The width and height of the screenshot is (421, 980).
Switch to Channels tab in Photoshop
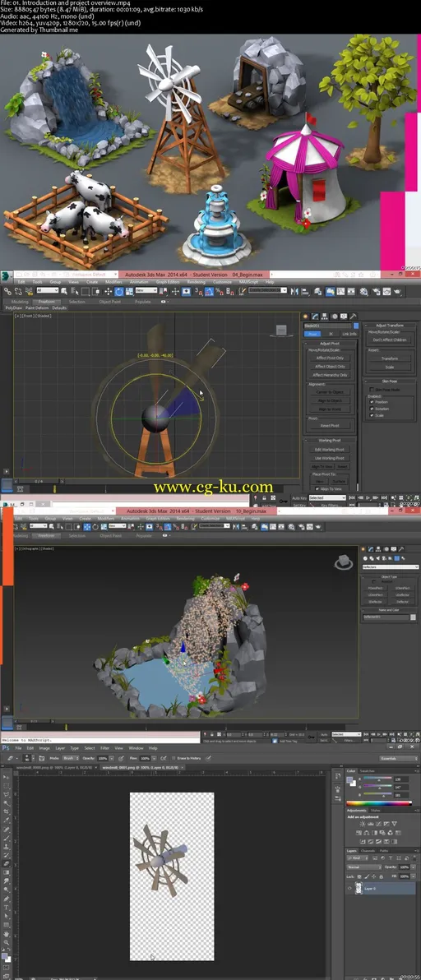[x=368, y=851]
